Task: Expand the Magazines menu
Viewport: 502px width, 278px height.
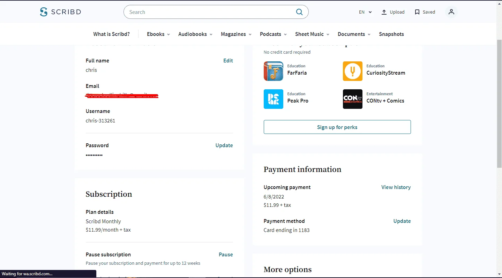Action: coord(236,34)
